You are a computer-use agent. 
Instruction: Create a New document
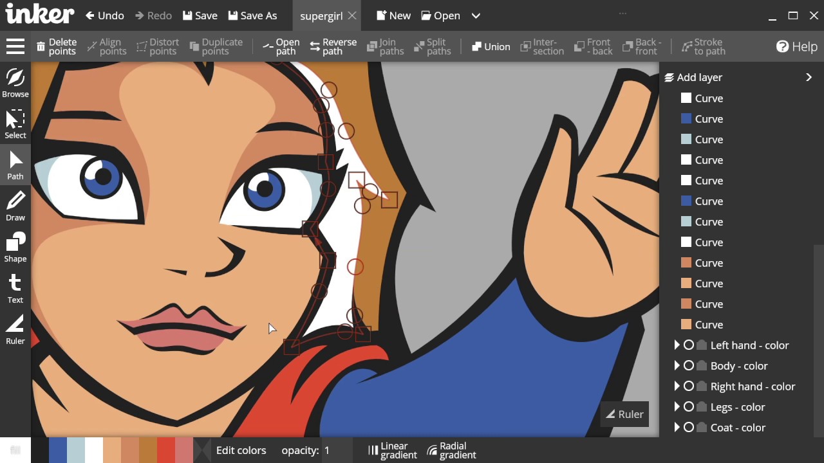click(x=393, y=15)
